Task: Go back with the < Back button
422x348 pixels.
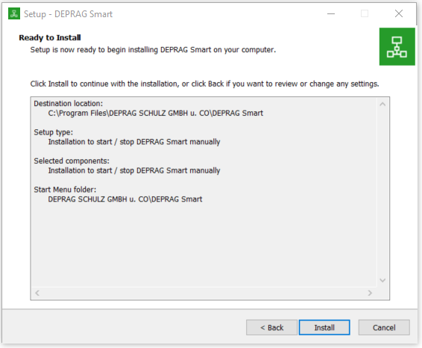Action: [271, 328]
